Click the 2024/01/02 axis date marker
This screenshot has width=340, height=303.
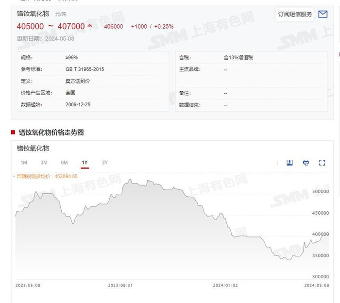tap(225, 286)
